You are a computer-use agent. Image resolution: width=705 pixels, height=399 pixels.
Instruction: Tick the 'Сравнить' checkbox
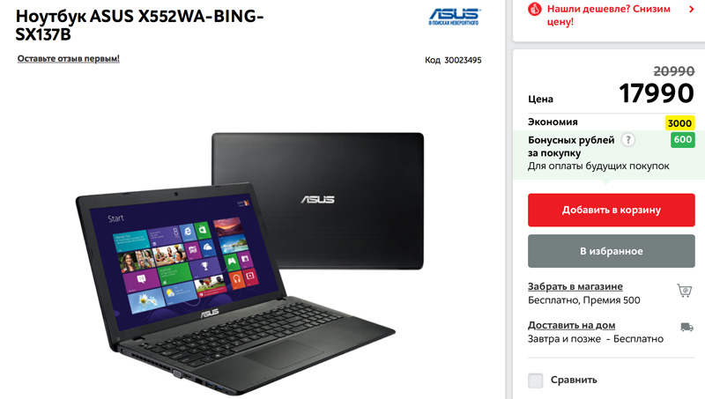tap(535, 381)
